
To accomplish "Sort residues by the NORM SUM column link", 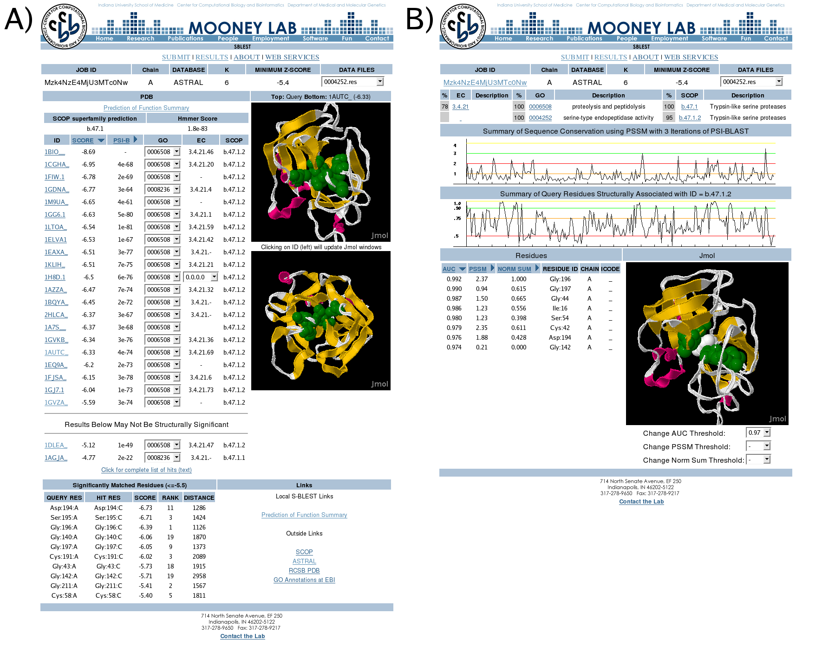I will (x=514, y=269).
